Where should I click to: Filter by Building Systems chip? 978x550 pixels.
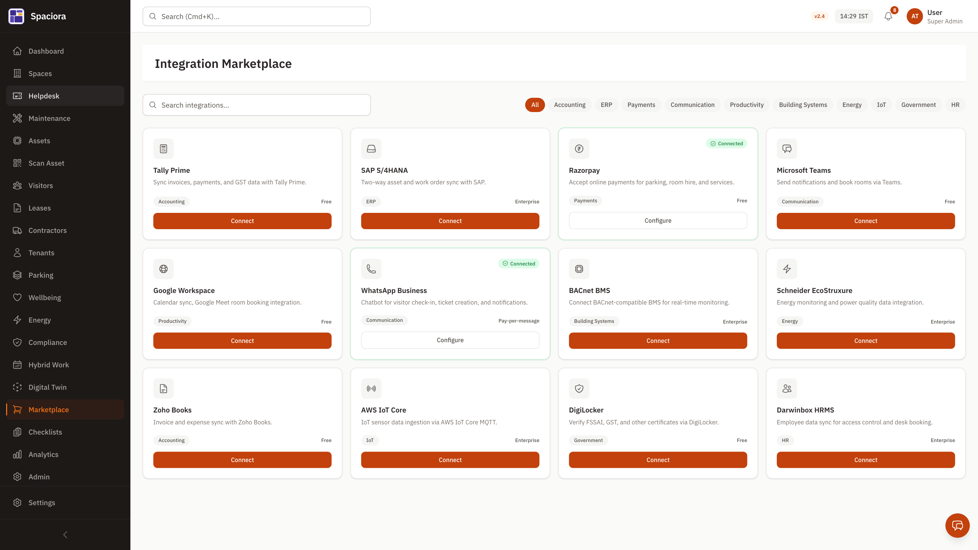(802, 105)
